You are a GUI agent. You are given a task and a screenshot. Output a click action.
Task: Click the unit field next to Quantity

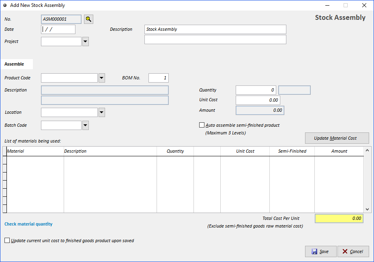point(294,90)
